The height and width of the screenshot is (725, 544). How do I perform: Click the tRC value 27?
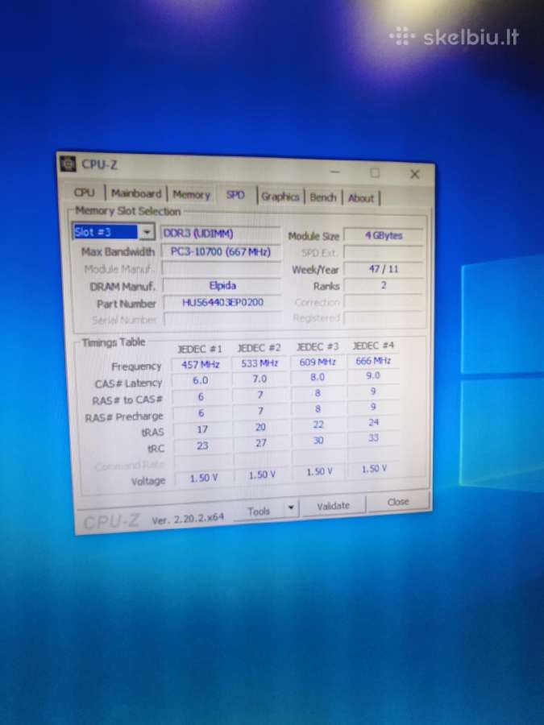(x=261, y=443)
